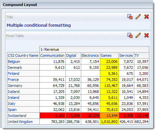
Task: Click yellow Games cell 23,006 for Belgium
Action: (x=109, y=61)
